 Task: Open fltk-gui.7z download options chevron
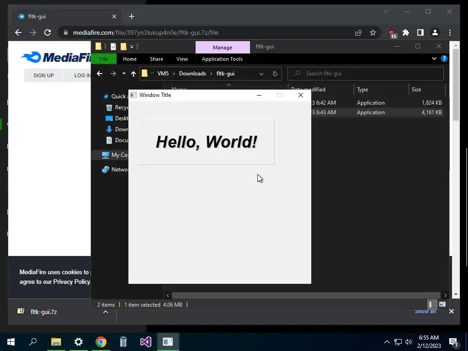[106, 312]
